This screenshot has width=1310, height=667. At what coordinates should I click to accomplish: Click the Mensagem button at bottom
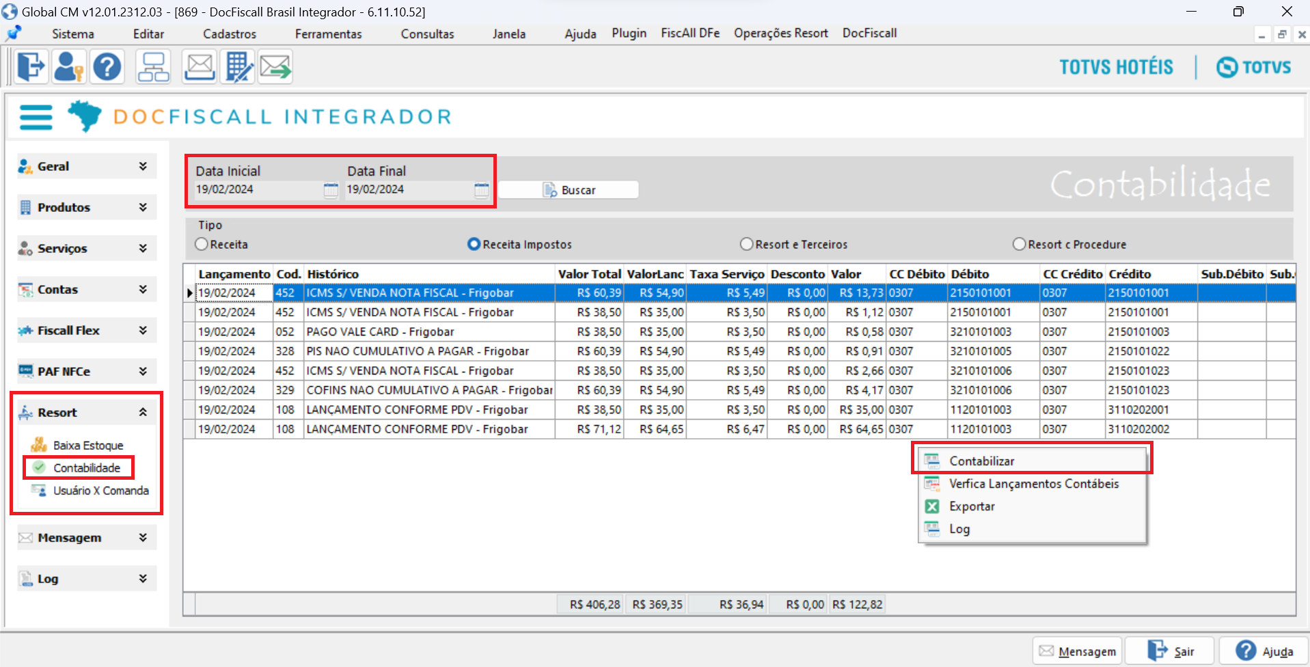[x=1078, y=651]
